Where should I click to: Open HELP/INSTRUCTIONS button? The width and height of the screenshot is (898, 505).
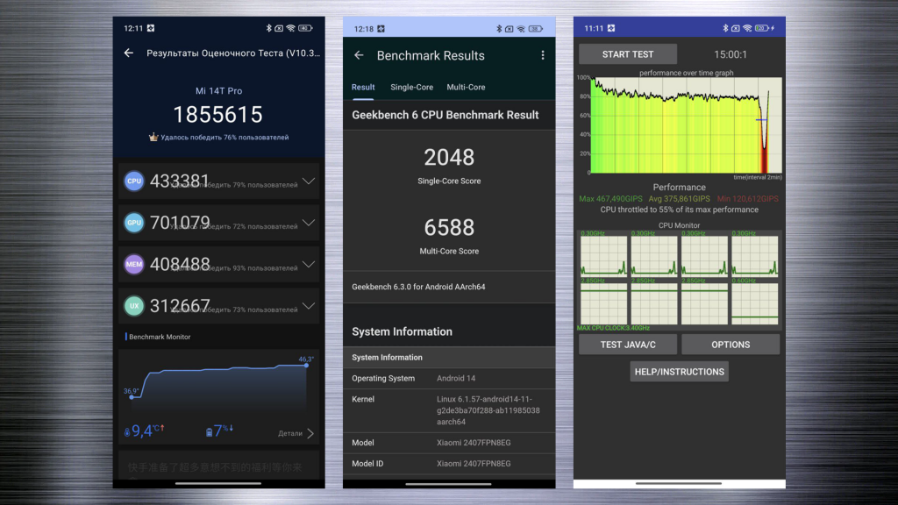click(680, 372)
